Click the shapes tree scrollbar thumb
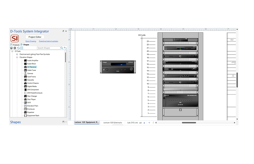 pos(65,57)
